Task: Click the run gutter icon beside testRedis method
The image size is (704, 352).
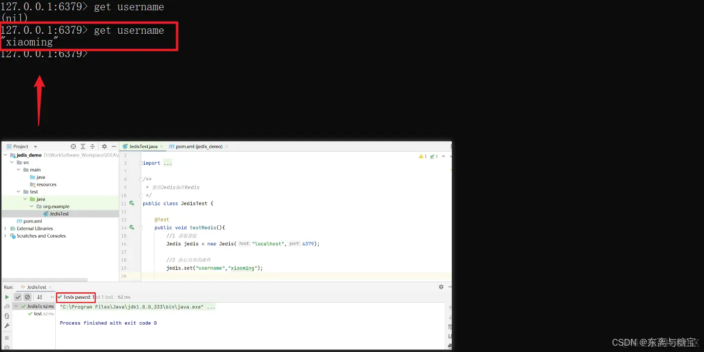Action: click(132, 227)
